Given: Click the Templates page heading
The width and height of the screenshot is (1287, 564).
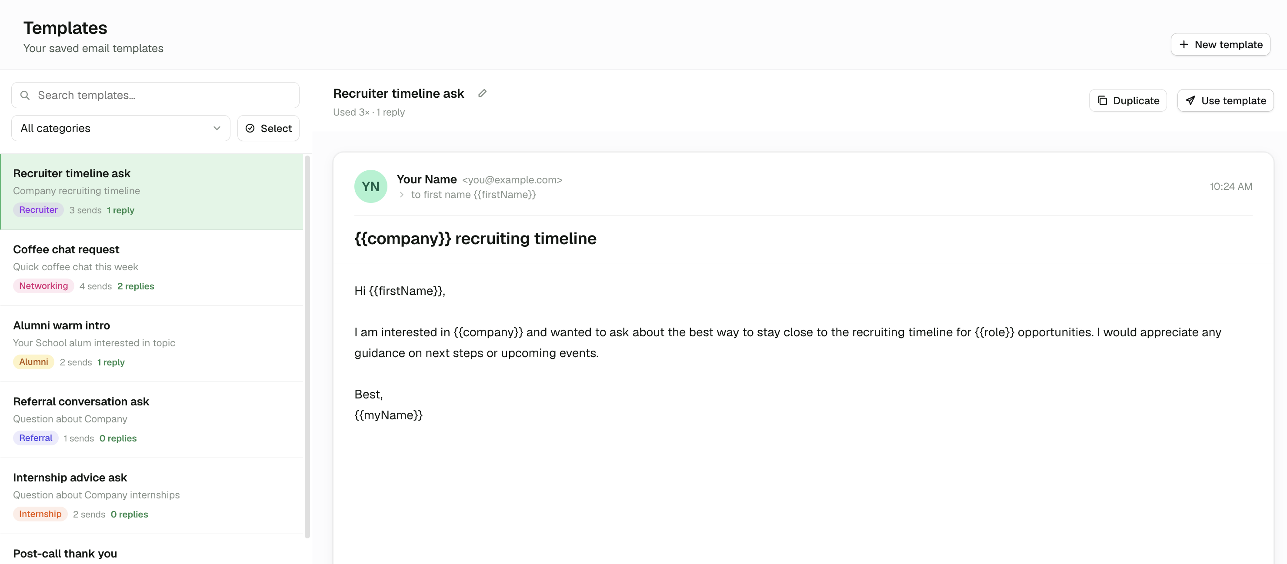Looking at the screenshot, I should pyautogui.click(x=65, y=28).
